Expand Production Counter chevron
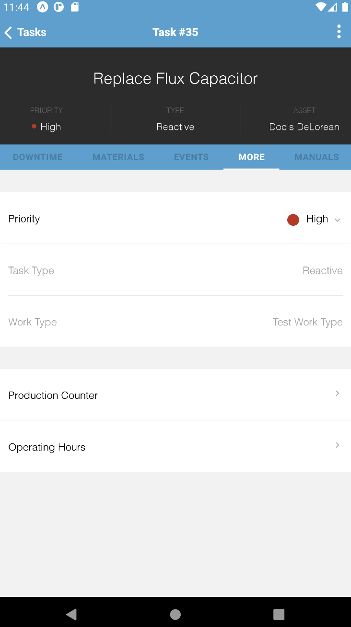 point(337,394)
